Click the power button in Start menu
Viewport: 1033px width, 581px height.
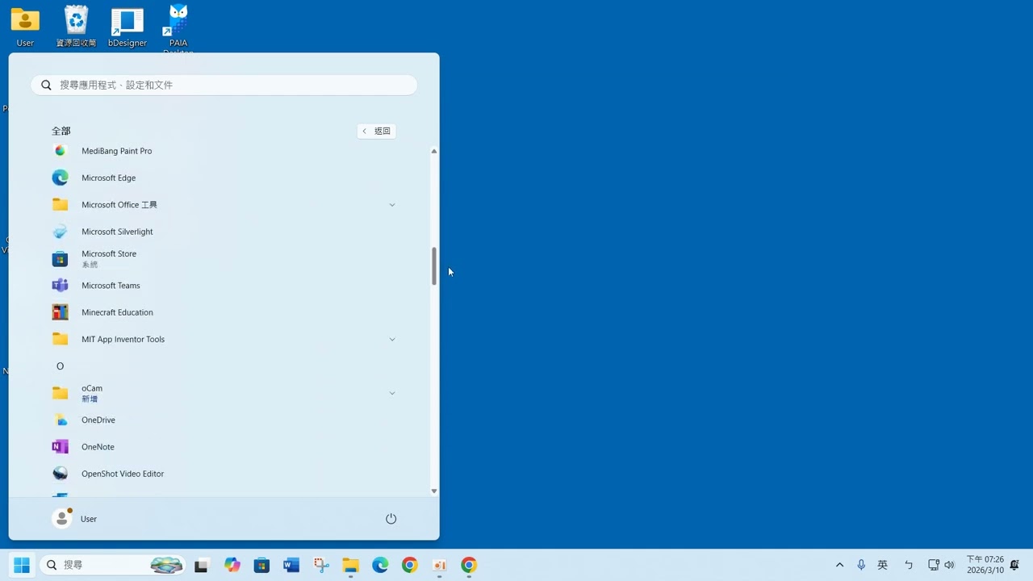pyautogui.click(x=391, y=519)
